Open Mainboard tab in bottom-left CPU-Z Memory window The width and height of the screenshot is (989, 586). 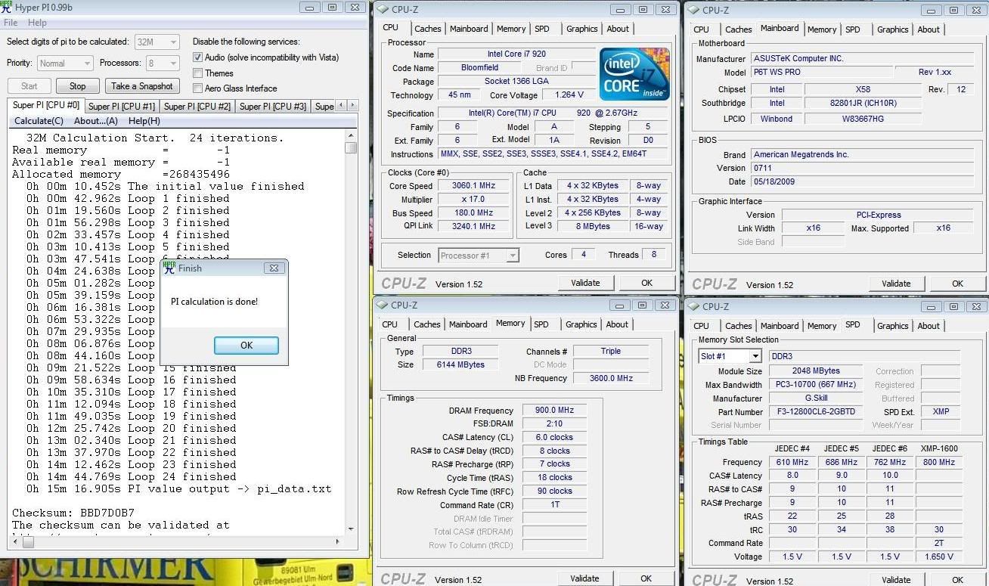468,324
